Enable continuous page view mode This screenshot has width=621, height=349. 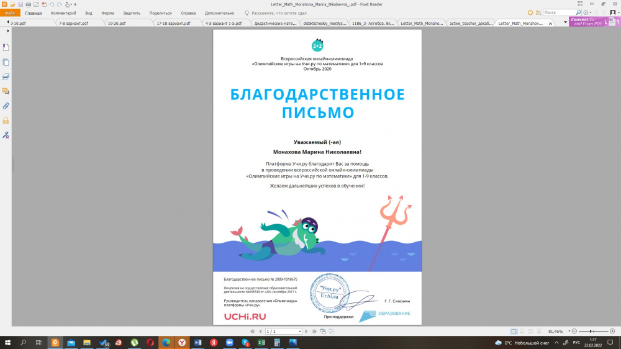[x=522, y=331]
